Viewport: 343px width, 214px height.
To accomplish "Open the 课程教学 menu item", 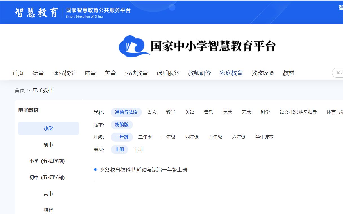I will (x=64, y=73).
